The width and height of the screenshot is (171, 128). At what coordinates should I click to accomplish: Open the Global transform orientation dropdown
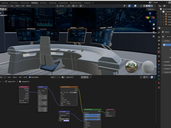61,6
